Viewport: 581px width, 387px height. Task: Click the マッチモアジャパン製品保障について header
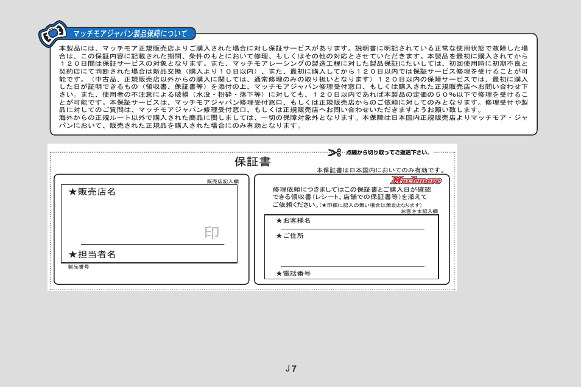(x=130, y=33)
